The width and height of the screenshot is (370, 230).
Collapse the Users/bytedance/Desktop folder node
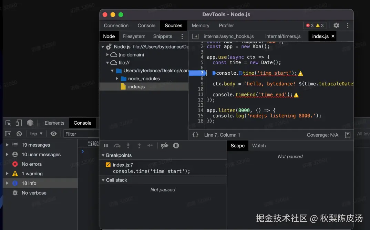(112, 71)
